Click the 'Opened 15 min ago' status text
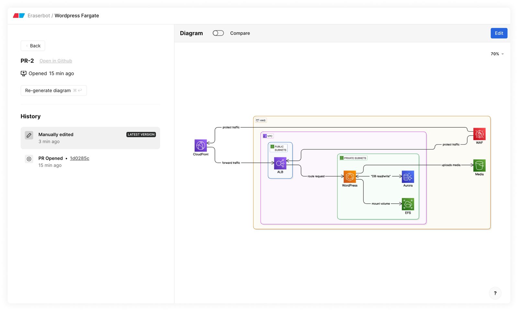The image size is (518, 311). (51, 74)
